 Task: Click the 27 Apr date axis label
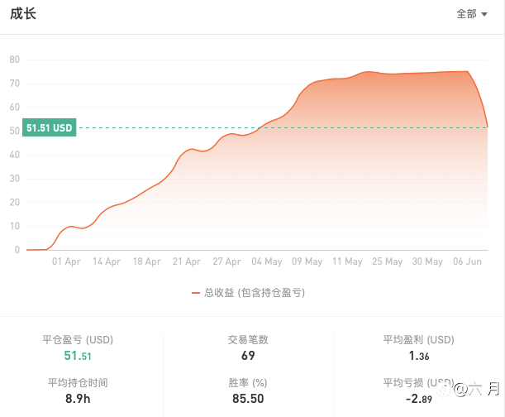[226, 261]
